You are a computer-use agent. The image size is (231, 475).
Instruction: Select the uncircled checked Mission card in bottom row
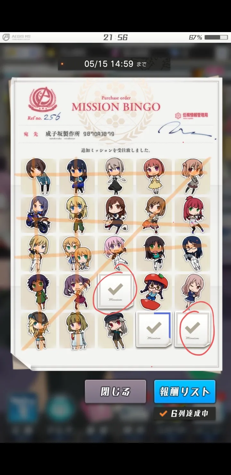[x=154, y=330]
